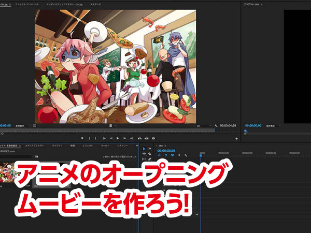Image resolution: width=311 pixels, height=233 pixels.
Task: Open Source playback resolution 1/2 dropdown
Action: (x=204, y=126)
